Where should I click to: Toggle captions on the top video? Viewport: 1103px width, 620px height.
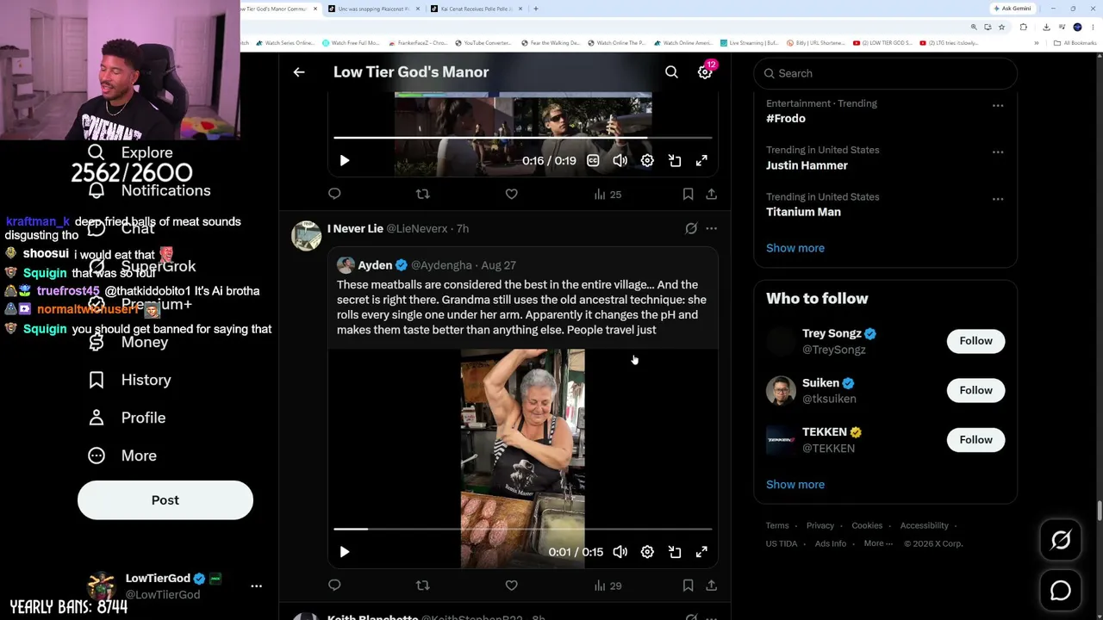[593, 160]
